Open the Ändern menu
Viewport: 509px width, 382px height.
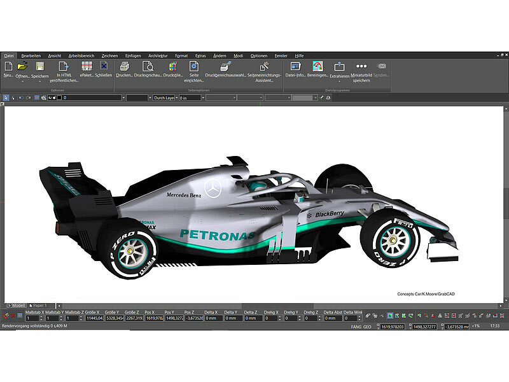(220, 56)
